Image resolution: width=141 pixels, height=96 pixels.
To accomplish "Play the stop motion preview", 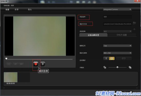I will click(43, 64).
